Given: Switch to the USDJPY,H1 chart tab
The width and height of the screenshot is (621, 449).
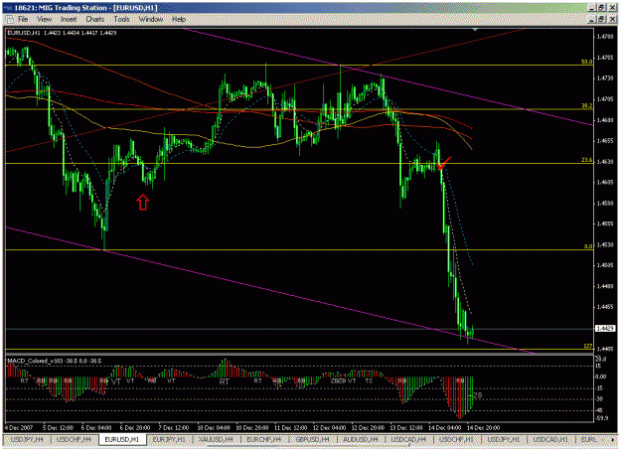Looking at the screenshot, I should 504,439.
